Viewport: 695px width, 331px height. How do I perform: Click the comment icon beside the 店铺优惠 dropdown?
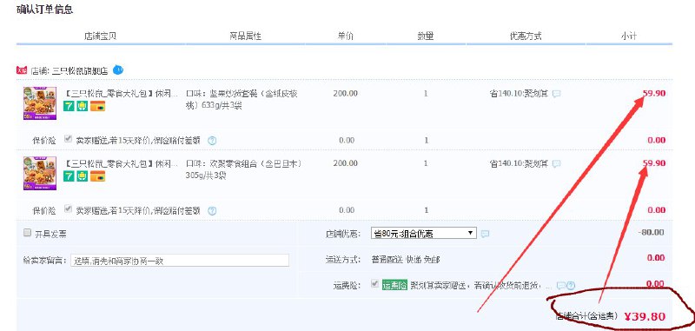(x=486, y=234)
